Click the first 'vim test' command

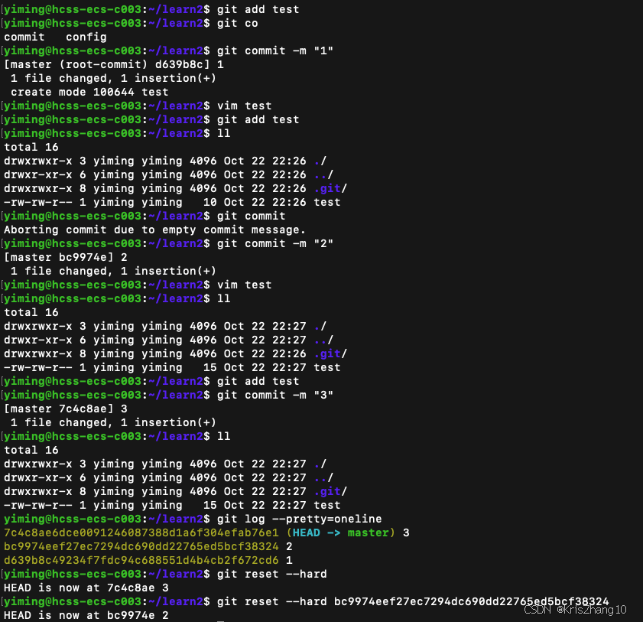(245, 106)
